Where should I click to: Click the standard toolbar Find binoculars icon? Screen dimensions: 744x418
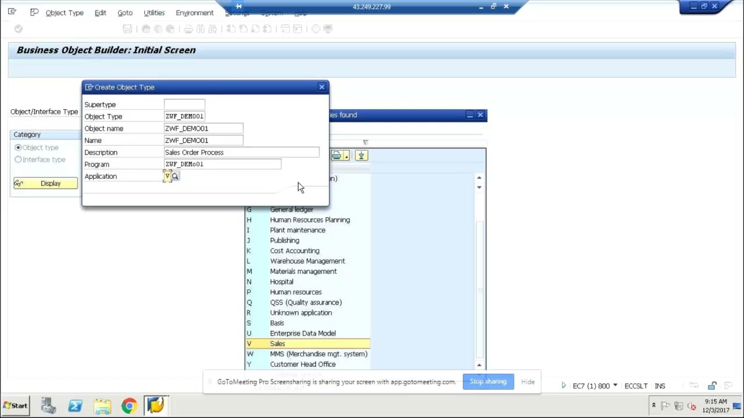tap(200, 29)
